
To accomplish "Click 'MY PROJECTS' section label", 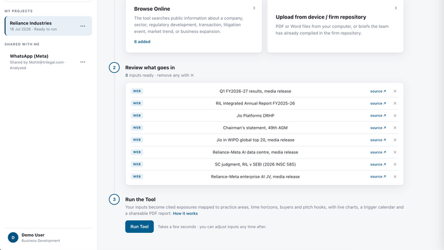I will 18,11.
